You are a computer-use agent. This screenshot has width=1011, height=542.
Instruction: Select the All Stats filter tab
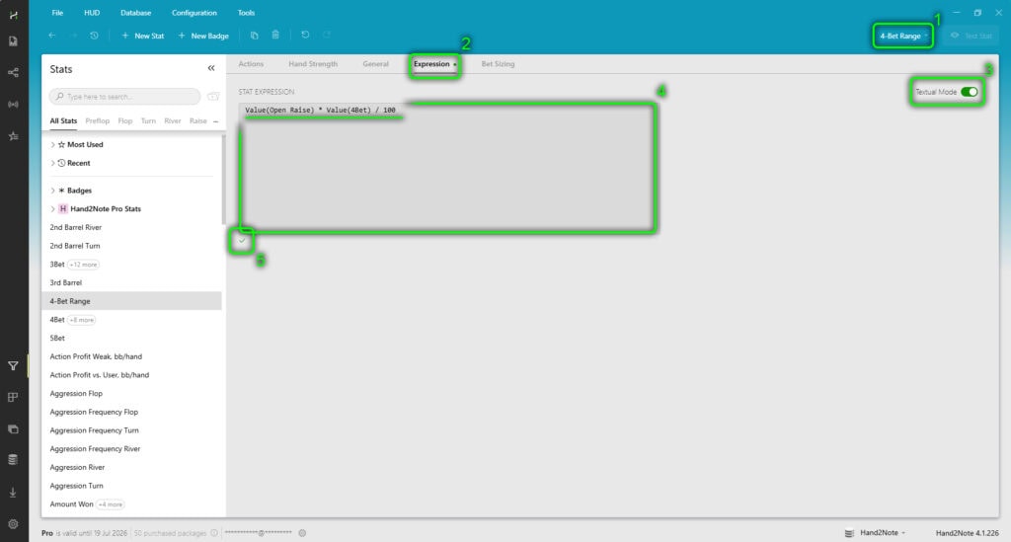click(63, 121)
